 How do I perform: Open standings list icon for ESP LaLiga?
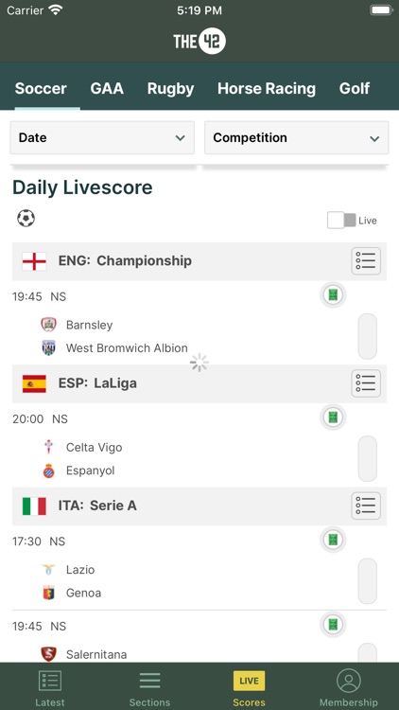(366, 383)
